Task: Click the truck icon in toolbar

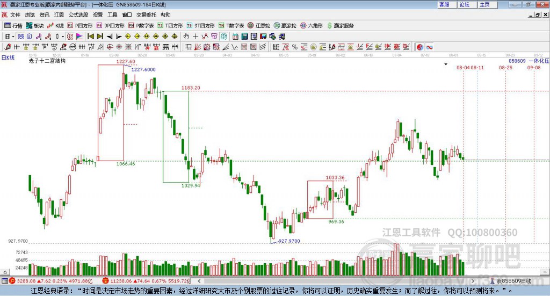Action: (x=281, y=36)
